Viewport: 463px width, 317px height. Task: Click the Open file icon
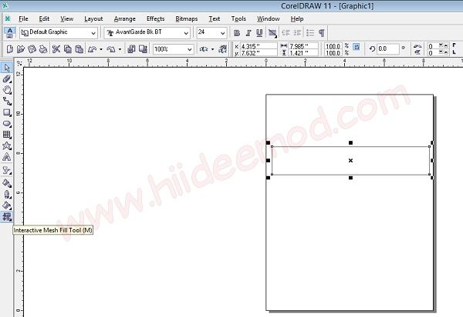21,49
